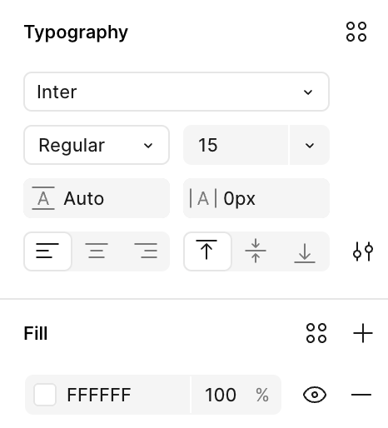Screen dimensions: 388x428
Task: Expand font size presets chevron
Action: pos(310,145)
